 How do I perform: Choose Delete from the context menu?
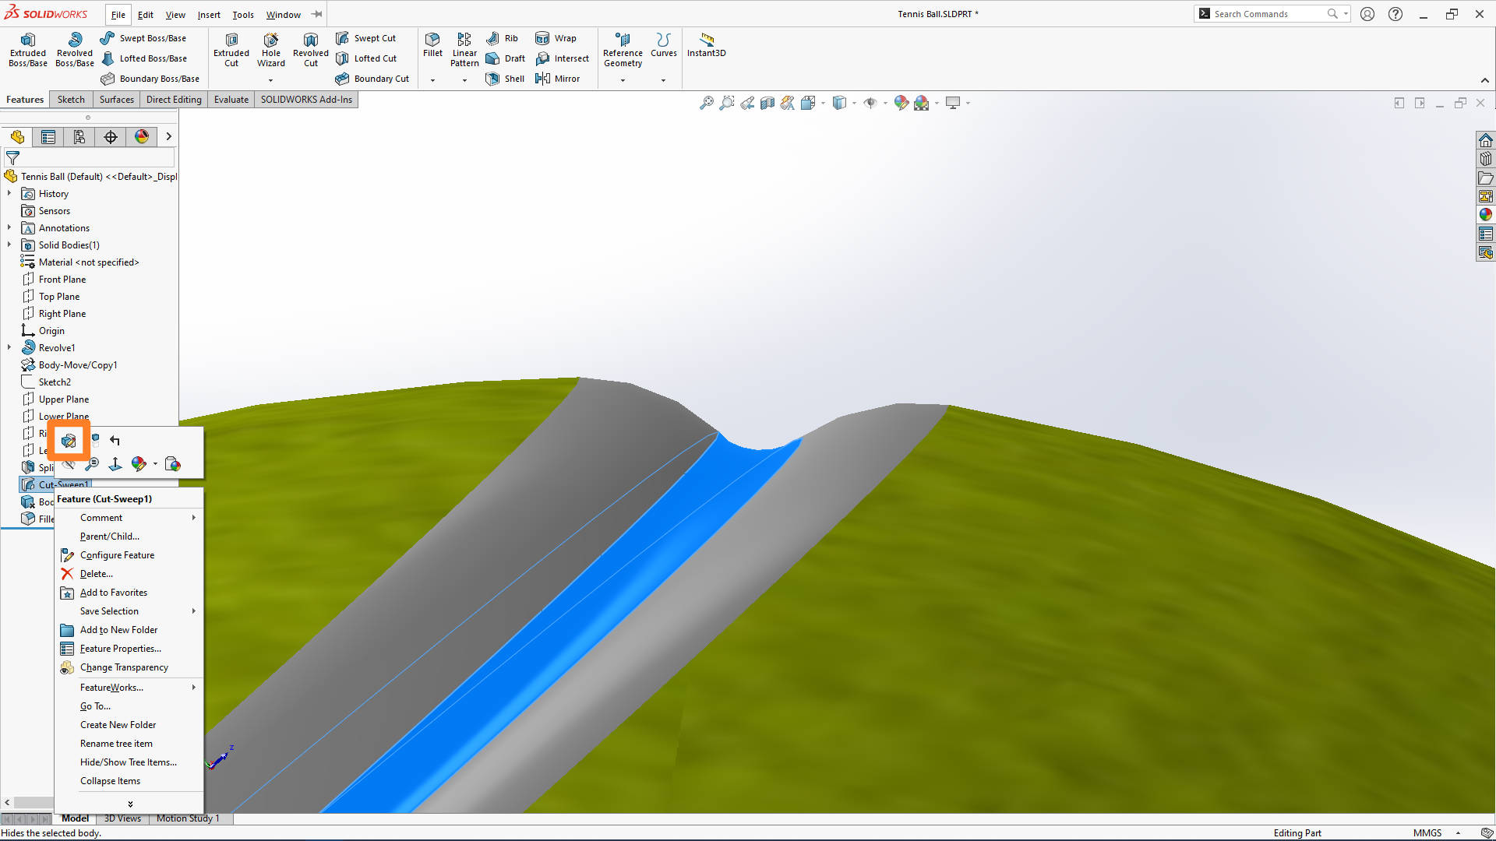coord(95,573)
